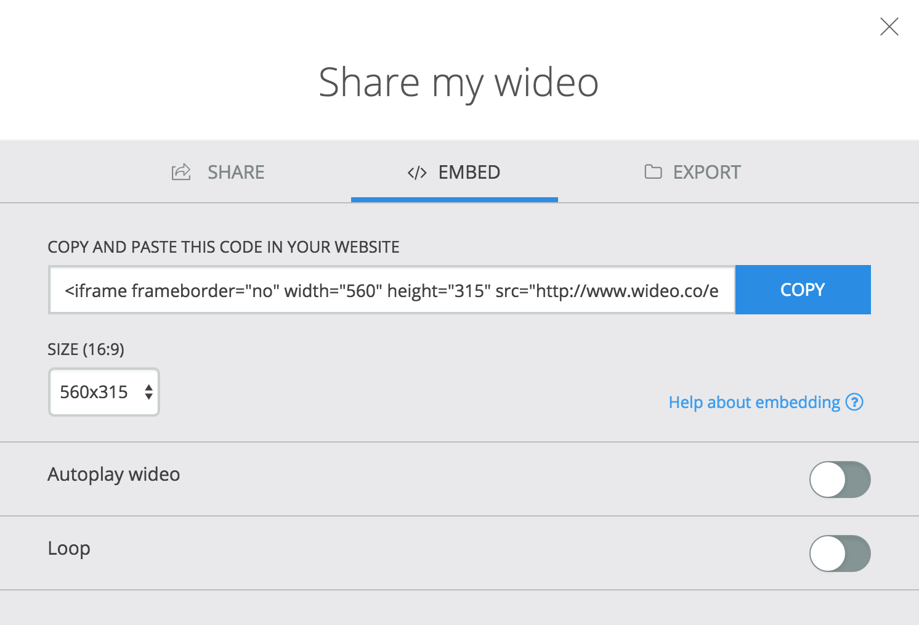Click the COPY button
The image size is (919, 625).
(x=803, y=290)
